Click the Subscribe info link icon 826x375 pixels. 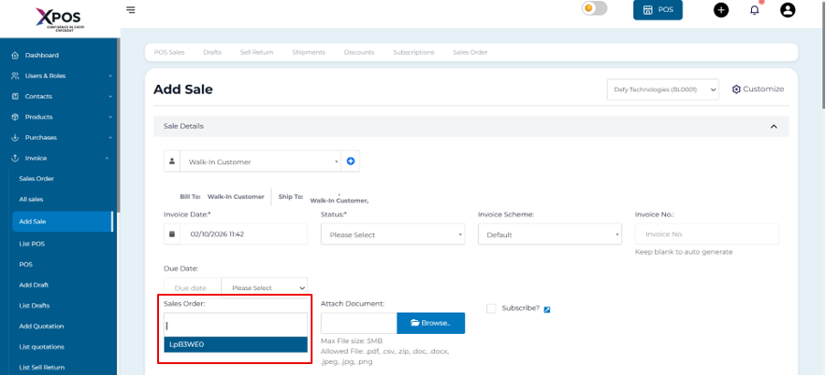pyautogui.click(x=546, y=309)
